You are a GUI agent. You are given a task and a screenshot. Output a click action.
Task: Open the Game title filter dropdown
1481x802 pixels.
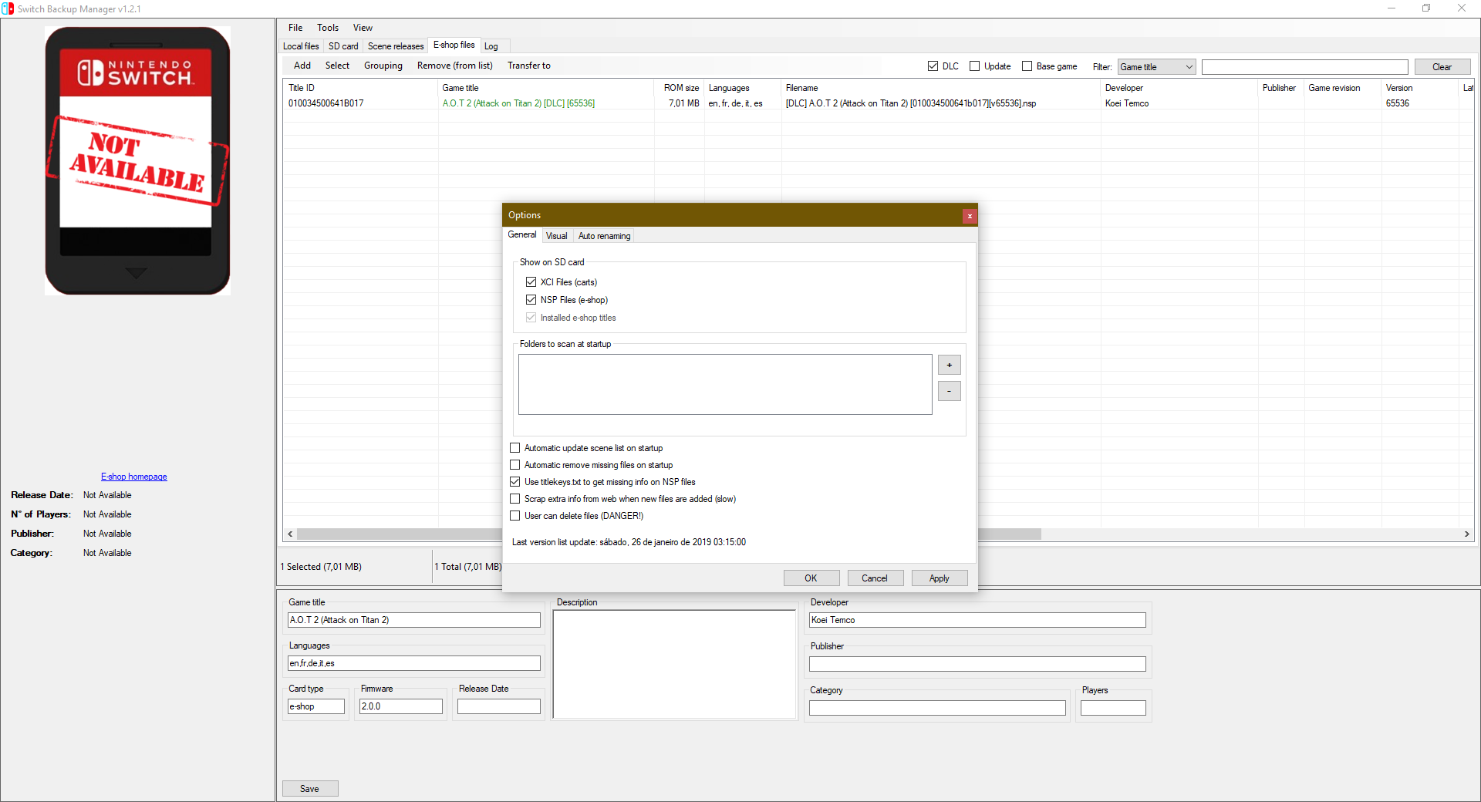[x=1156, y=67]
